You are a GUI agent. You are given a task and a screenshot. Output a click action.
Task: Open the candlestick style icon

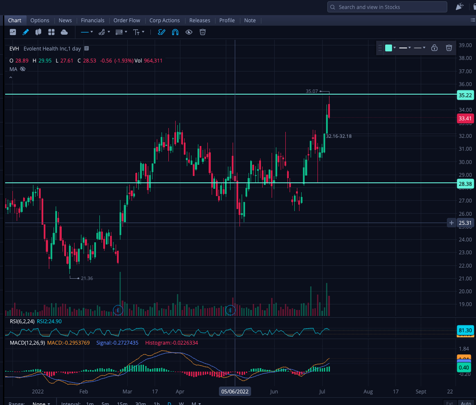click(x=38, y=32)
